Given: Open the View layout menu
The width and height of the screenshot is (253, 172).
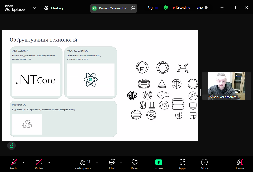Looking at the screenshot, I should (x=202, y=8).
